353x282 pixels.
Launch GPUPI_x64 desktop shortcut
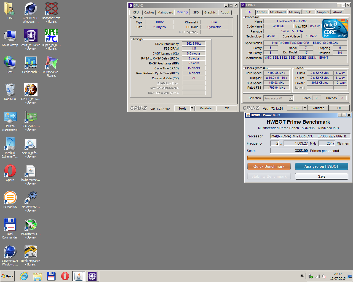click(x=31, y=94)
